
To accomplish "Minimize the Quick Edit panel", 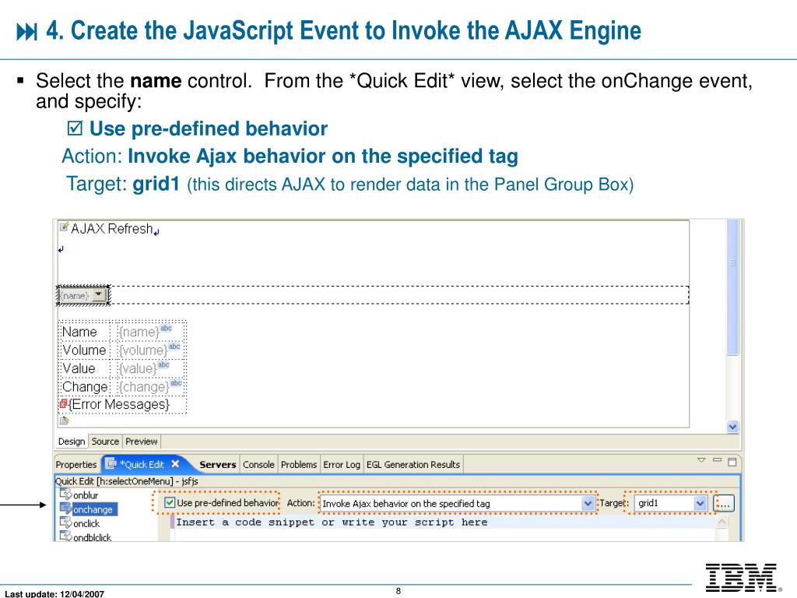I will 717,460.
